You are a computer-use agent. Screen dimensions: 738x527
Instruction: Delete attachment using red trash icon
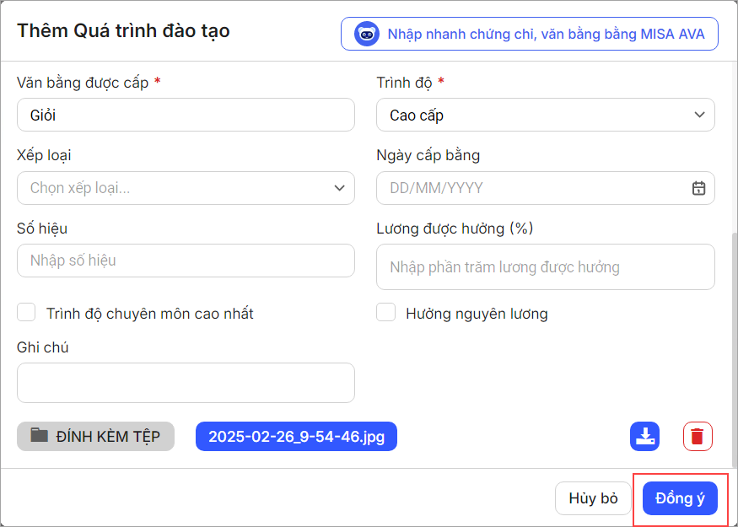point(698,436)
